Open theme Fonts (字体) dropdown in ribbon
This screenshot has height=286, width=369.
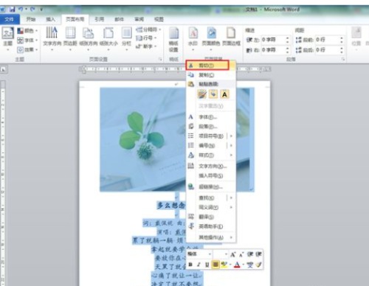(27, 40)
